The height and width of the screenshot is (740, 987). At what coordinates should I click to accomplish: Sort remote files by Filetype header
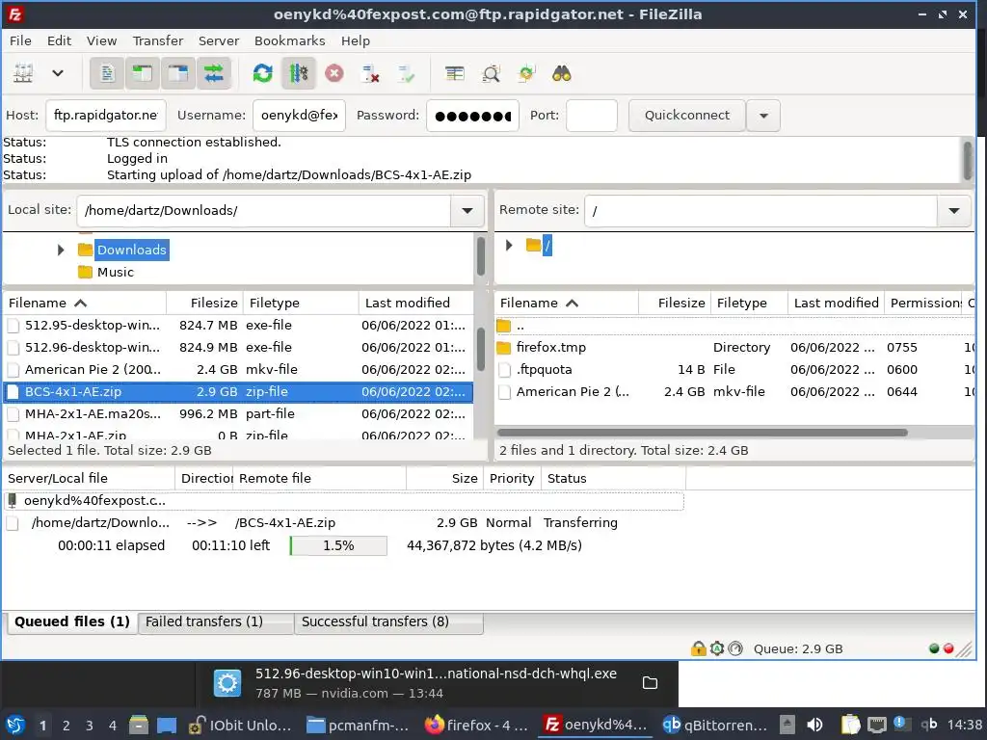749,304
